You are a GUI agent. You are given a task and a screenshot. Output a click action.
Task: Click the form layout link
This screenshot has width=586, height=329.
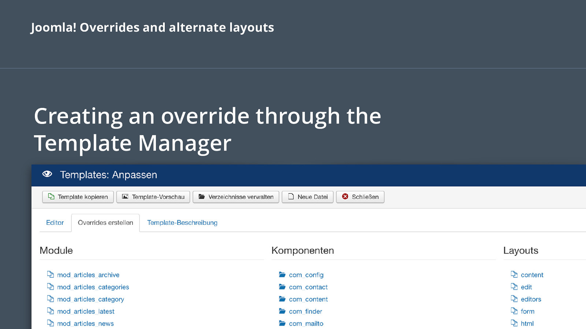528,311
